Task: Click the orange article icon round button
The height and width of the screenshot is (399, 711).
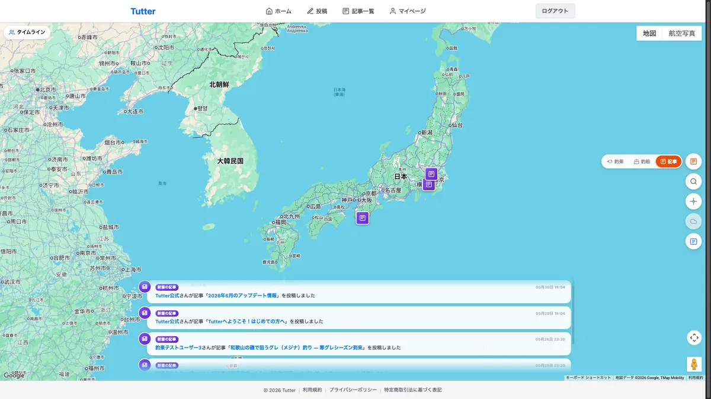Action: [x=694, y=161]
